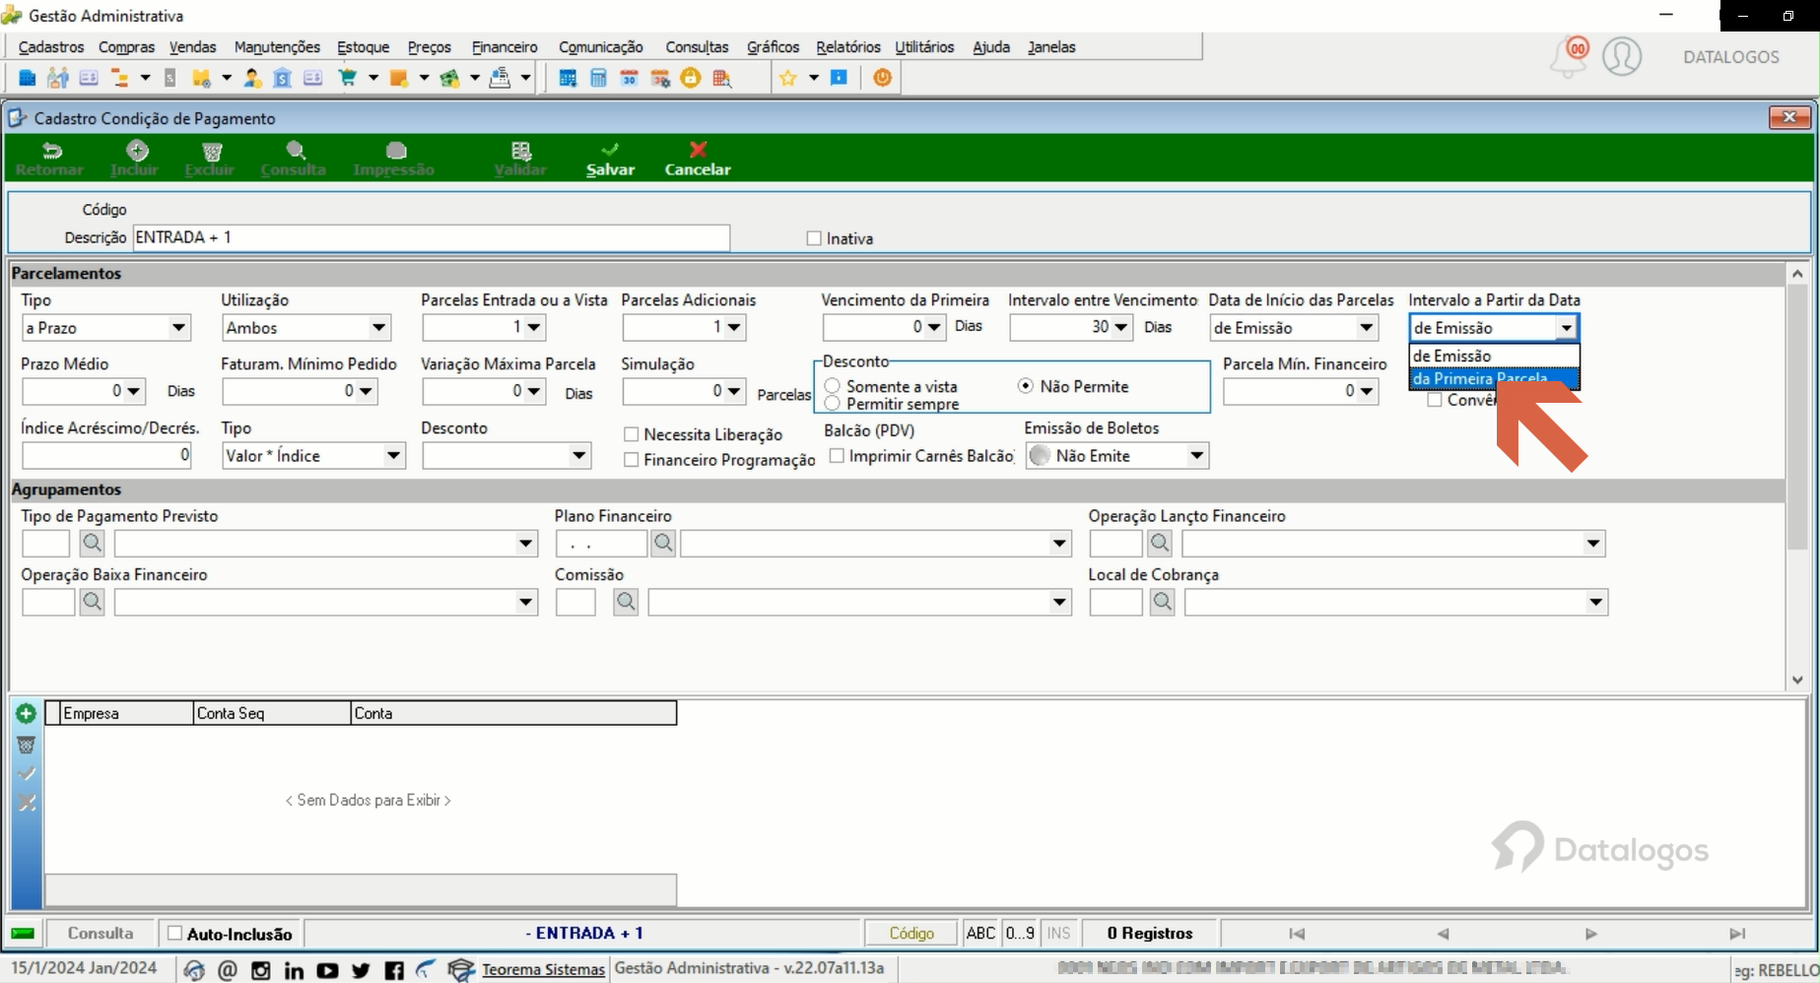Click the green plus add-row icon

pos(27,713)
